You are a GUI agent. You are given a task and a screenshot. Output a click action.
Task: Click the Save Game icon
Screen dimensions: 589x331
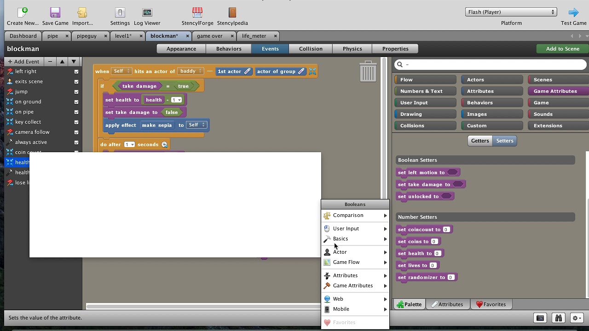click(55, 12)
